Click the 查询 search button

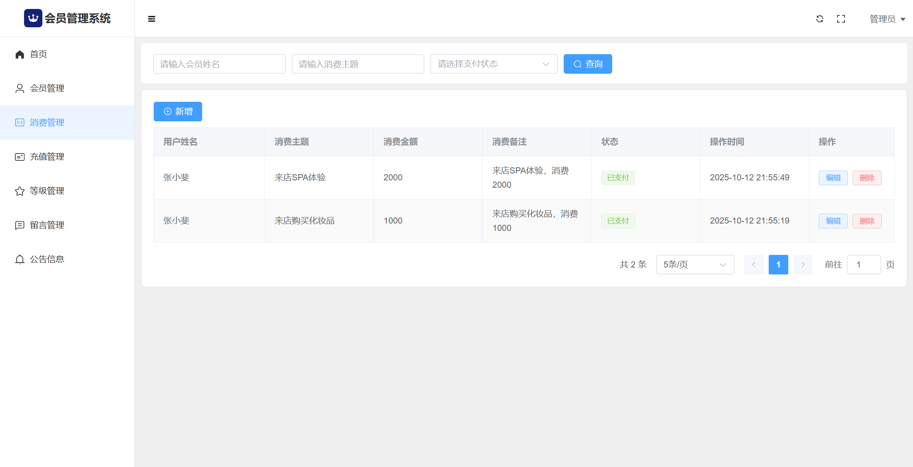[x=587, y=64]
